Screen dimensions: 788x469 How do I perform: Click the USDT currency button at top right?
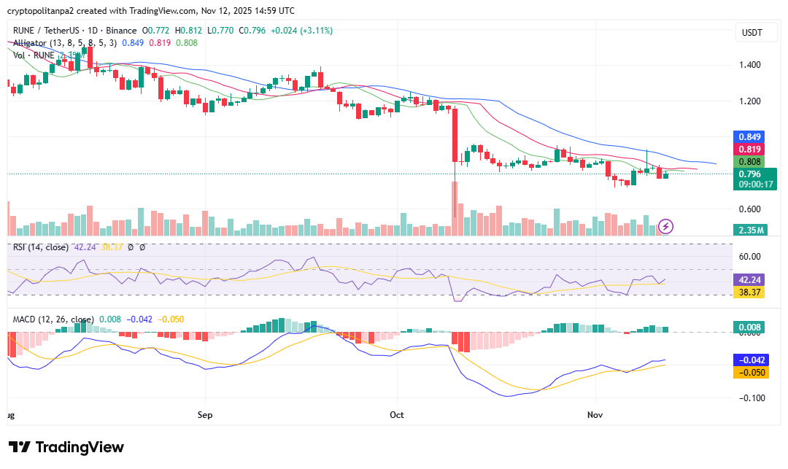pos(756,32)
